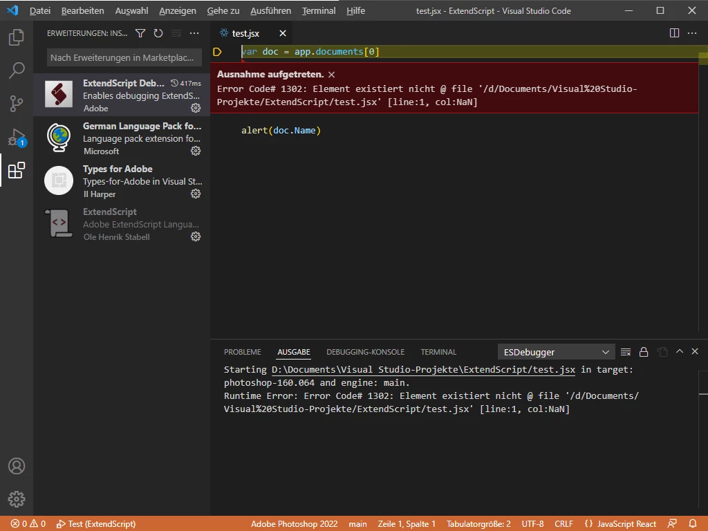Open the Manage gear in activity bar
708x531 pixels.
click(17, 499)
